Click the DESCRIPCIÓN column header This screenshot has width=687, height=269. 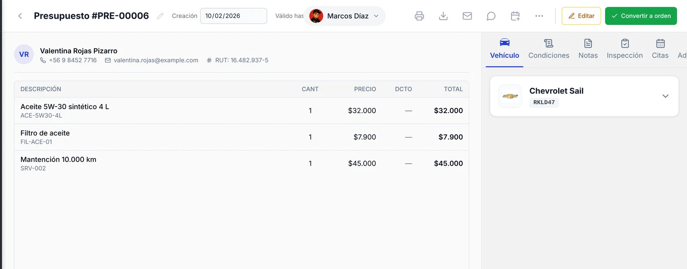41,89
